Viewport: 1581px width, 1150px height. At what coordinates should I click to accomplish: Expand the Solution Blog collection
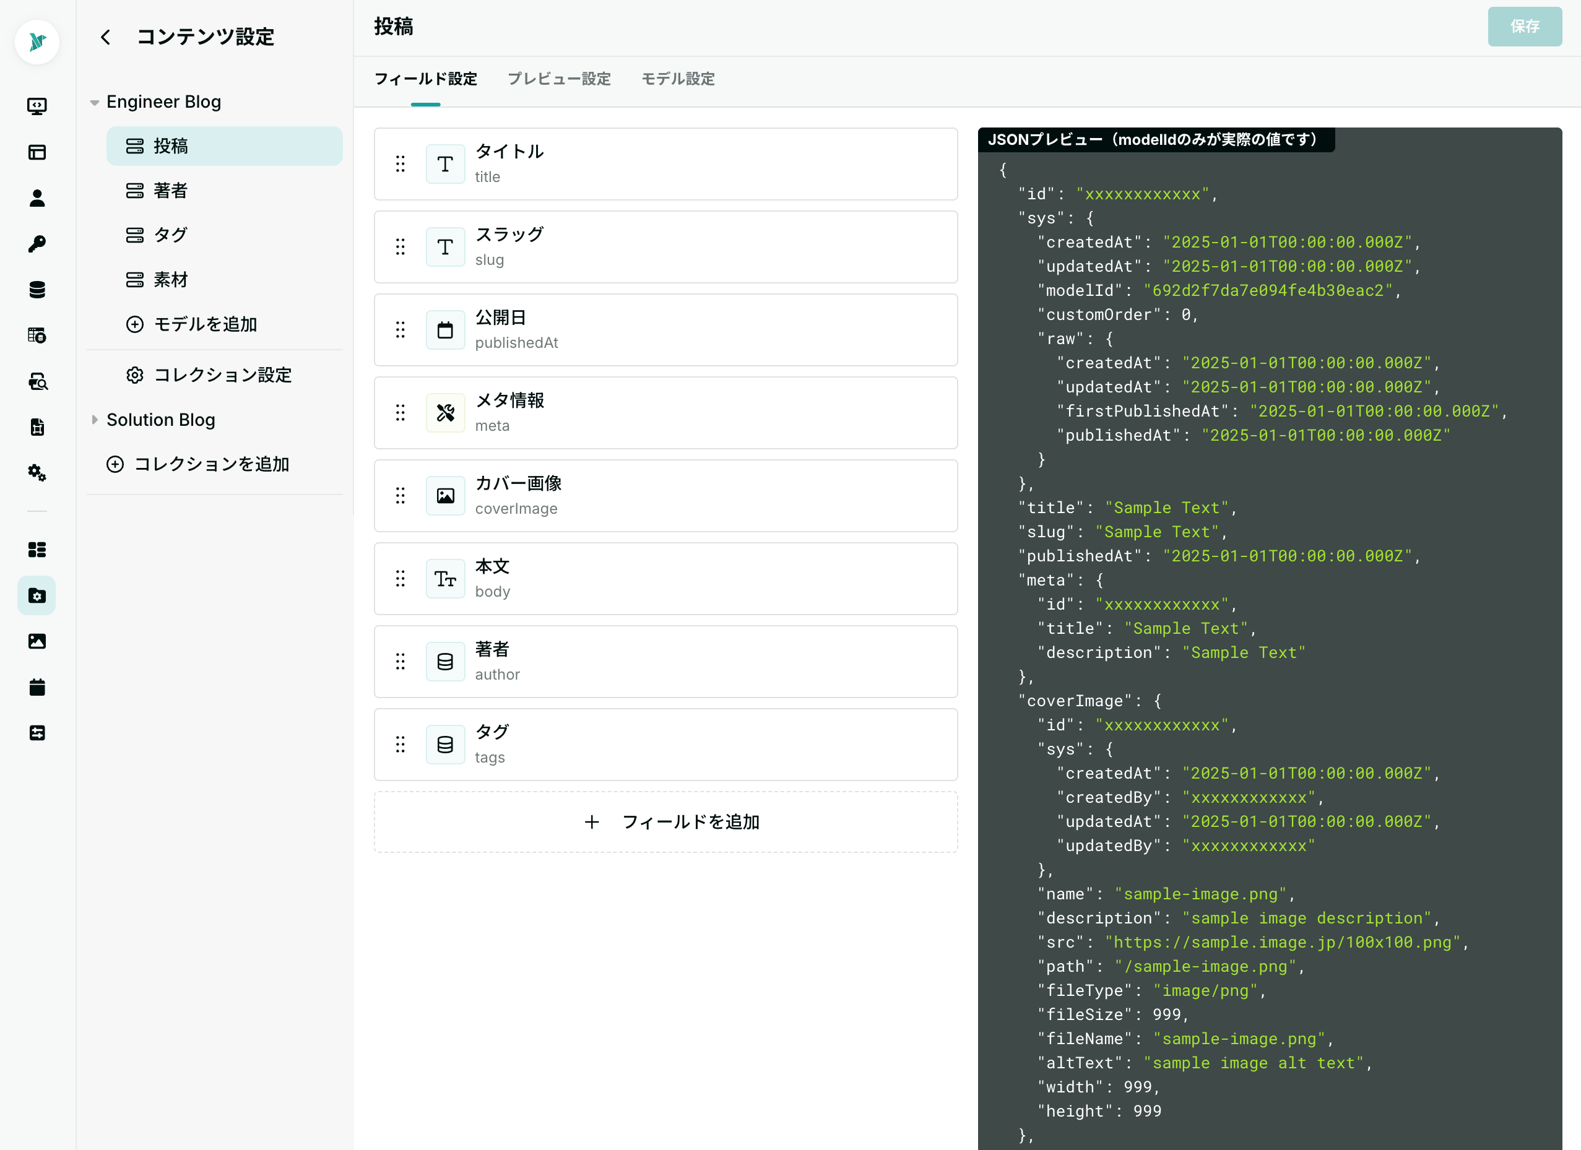95,420
